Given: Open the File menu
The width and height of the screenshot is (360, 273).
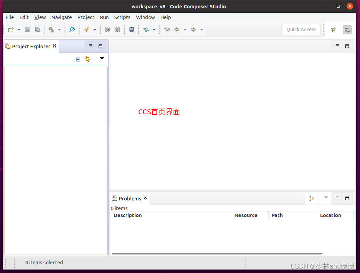Looking at the screenshot, I should [10, 17].
